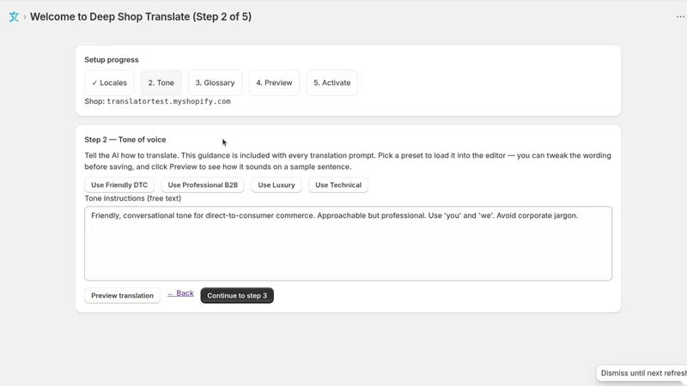The height and width of the screenshot is (386, 687).
Task: Click the Preview translation button
Action: (122, 295)
